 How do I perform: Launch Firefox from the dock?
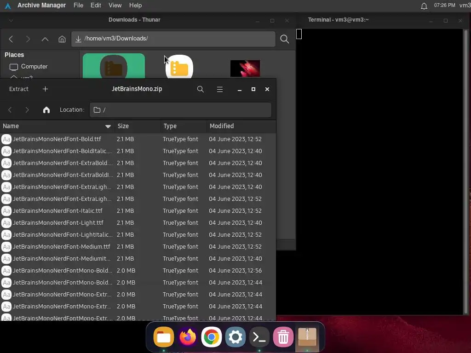click(x=188, y=337)
